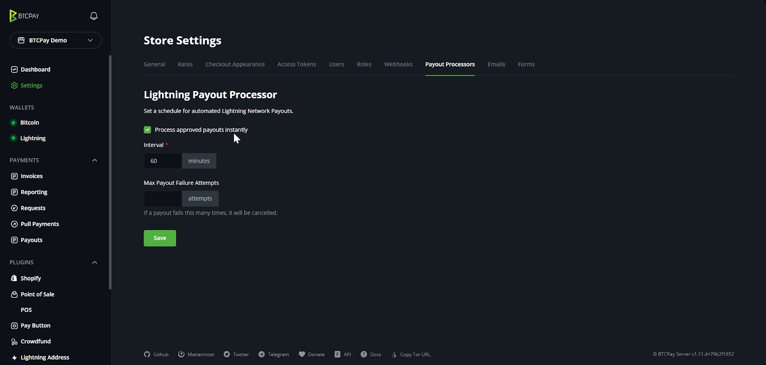This screenshot has width=766, height=365.
Task: Click the sidebar scrollbar
Action: click(110, 172)
